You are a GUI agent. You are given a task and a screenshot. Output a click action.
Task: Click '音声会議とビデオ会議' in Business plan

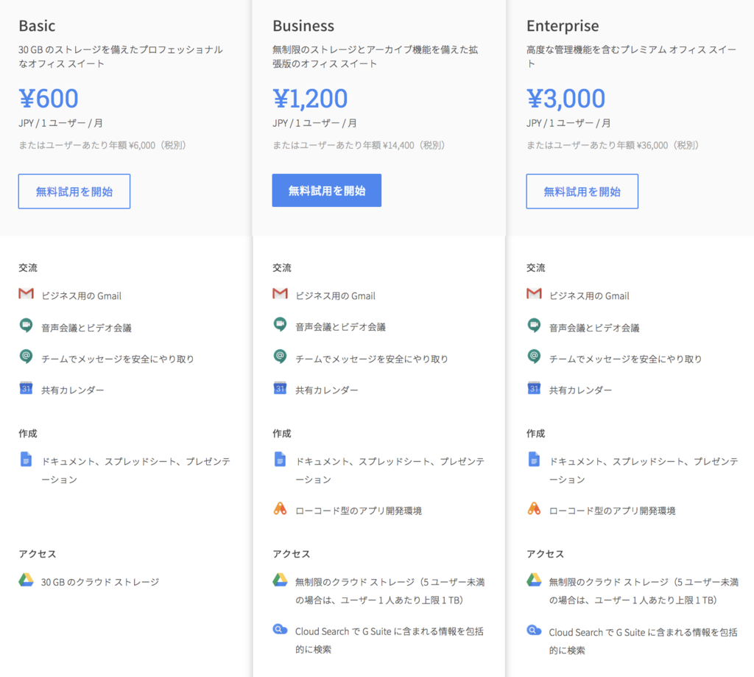340,327
